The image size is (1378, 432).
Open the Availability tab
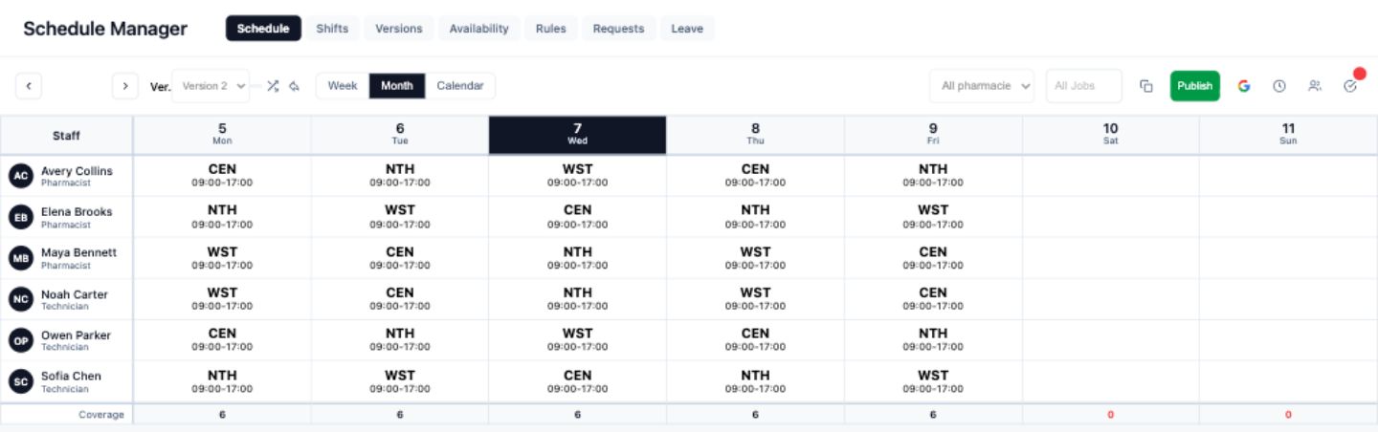[479, 29]
